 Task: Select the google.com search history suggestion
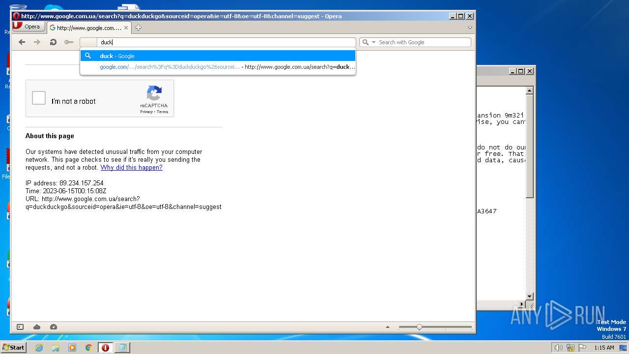[218, 67]
